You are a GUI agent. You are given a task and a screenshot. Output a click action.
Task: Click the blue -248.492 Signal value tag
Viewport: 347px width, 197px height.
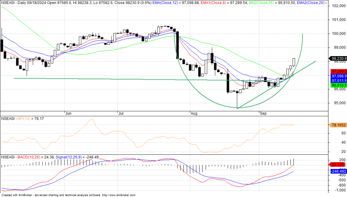click(x=338, y=171)
